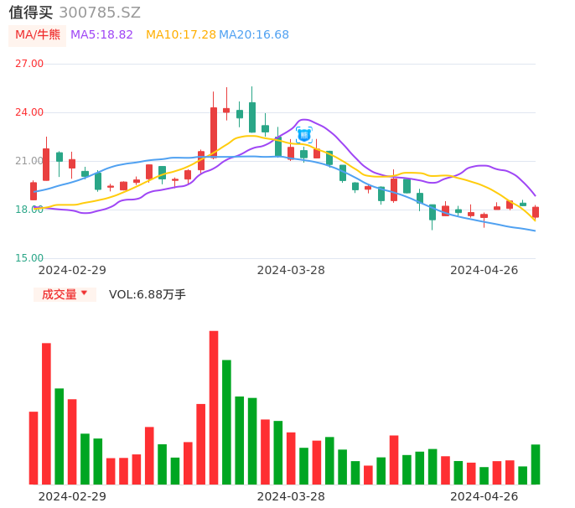
Task: Click the 2024-03-28 date label under volume chart
Action: click(x=291, y=496)
